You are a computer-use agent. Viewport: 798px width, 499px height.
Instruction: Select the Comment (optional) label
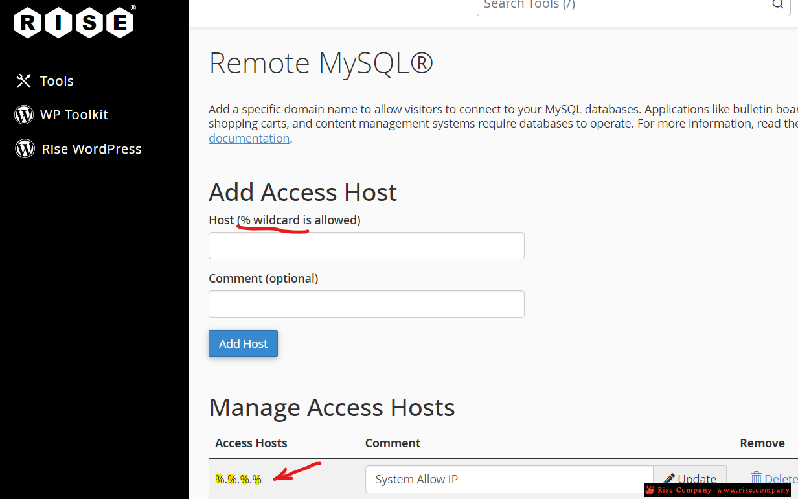tap(264, 279)
